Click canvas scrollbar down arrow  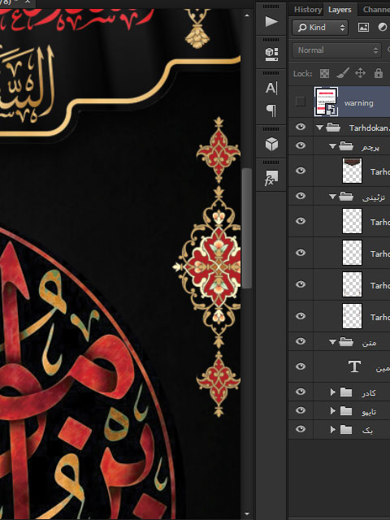(x=246, y=514)
